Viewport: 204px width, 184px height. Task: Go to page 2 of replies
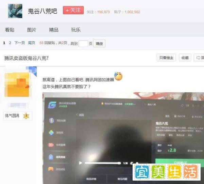click(10, 43)
